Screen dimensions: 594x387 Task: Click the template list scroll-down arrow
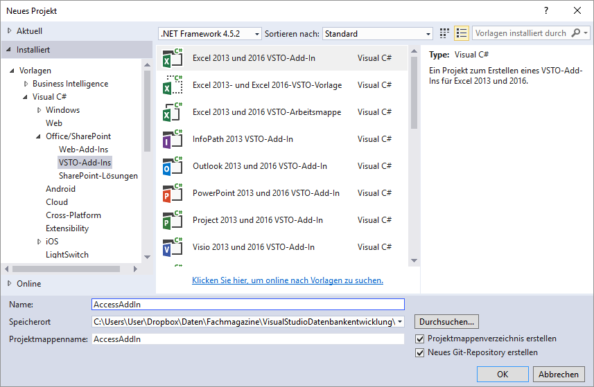coord(414,260)
